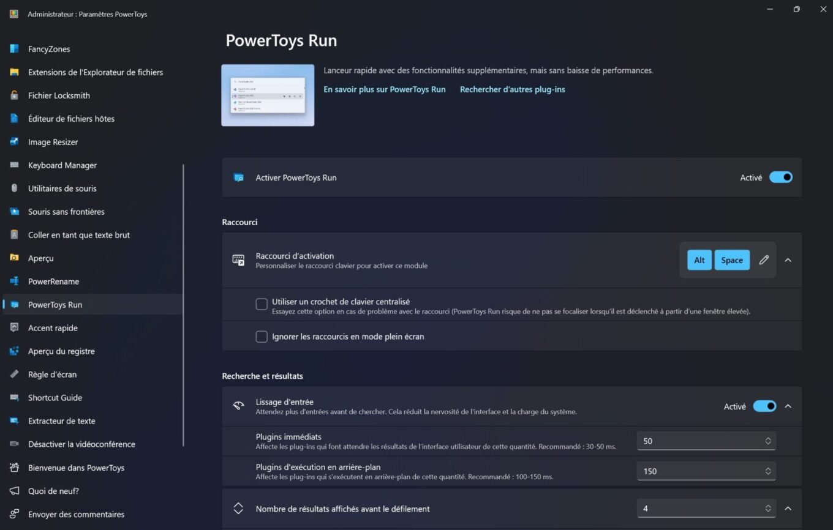Click the Keyboard Manager keyboard icon
Screen dimensions: 833x530
point(14,165)
